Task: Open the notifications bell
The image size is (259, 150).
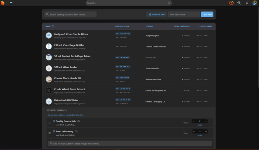Action: [247, 3]
